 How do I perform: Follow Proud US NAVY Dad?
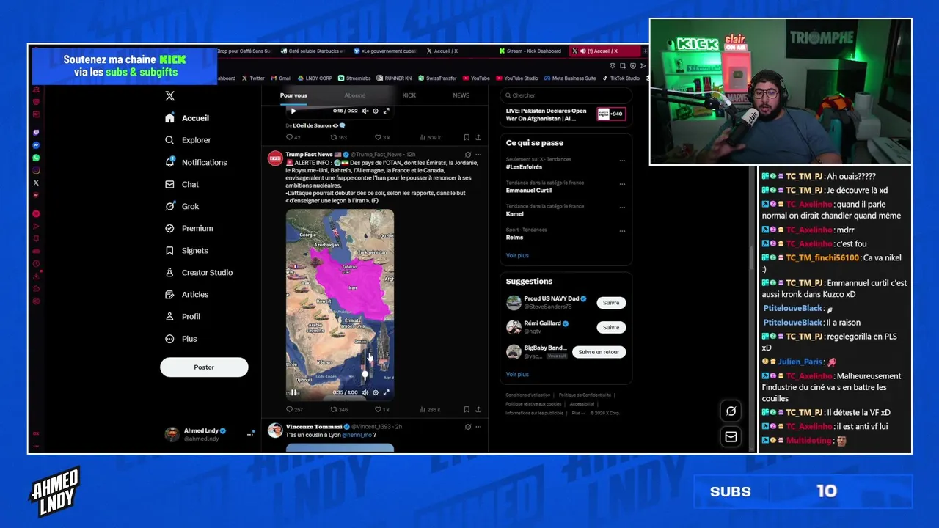pyautogui.click(x=611, y=303)
